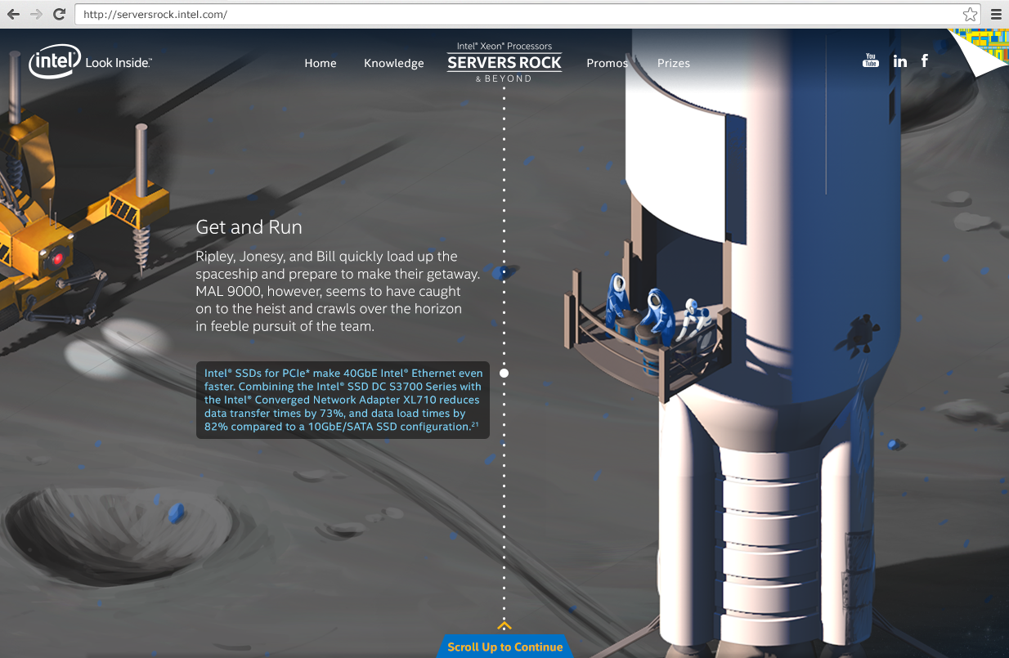Click the Look Inside tagline
The width and height of the screenshot is (1009, 658).
[x=119, y=62]
